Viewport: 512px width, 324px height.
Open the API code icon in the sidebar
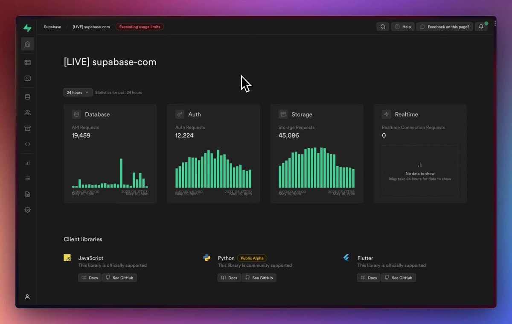[27, 144]
